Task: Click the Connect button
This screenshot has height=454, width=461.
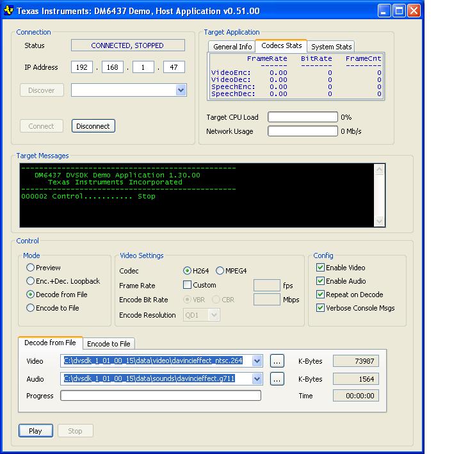Action: pyautogui.click(x=42, y=126)
